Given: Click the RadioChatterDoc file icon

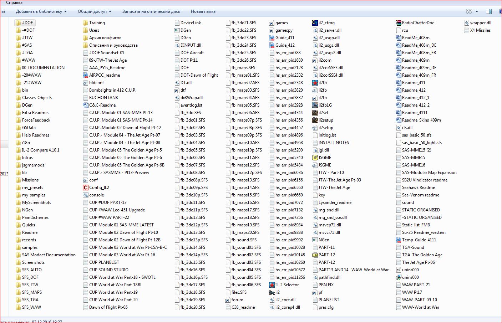Looking at the screenshot, I should click(x=399, y=23).
